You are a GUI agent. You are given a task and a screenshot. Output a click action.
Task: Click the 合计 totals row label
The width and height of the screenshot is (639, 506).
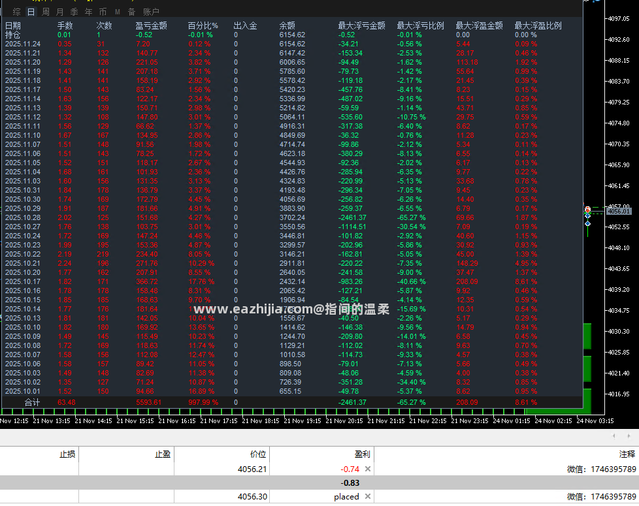point(32,402)
